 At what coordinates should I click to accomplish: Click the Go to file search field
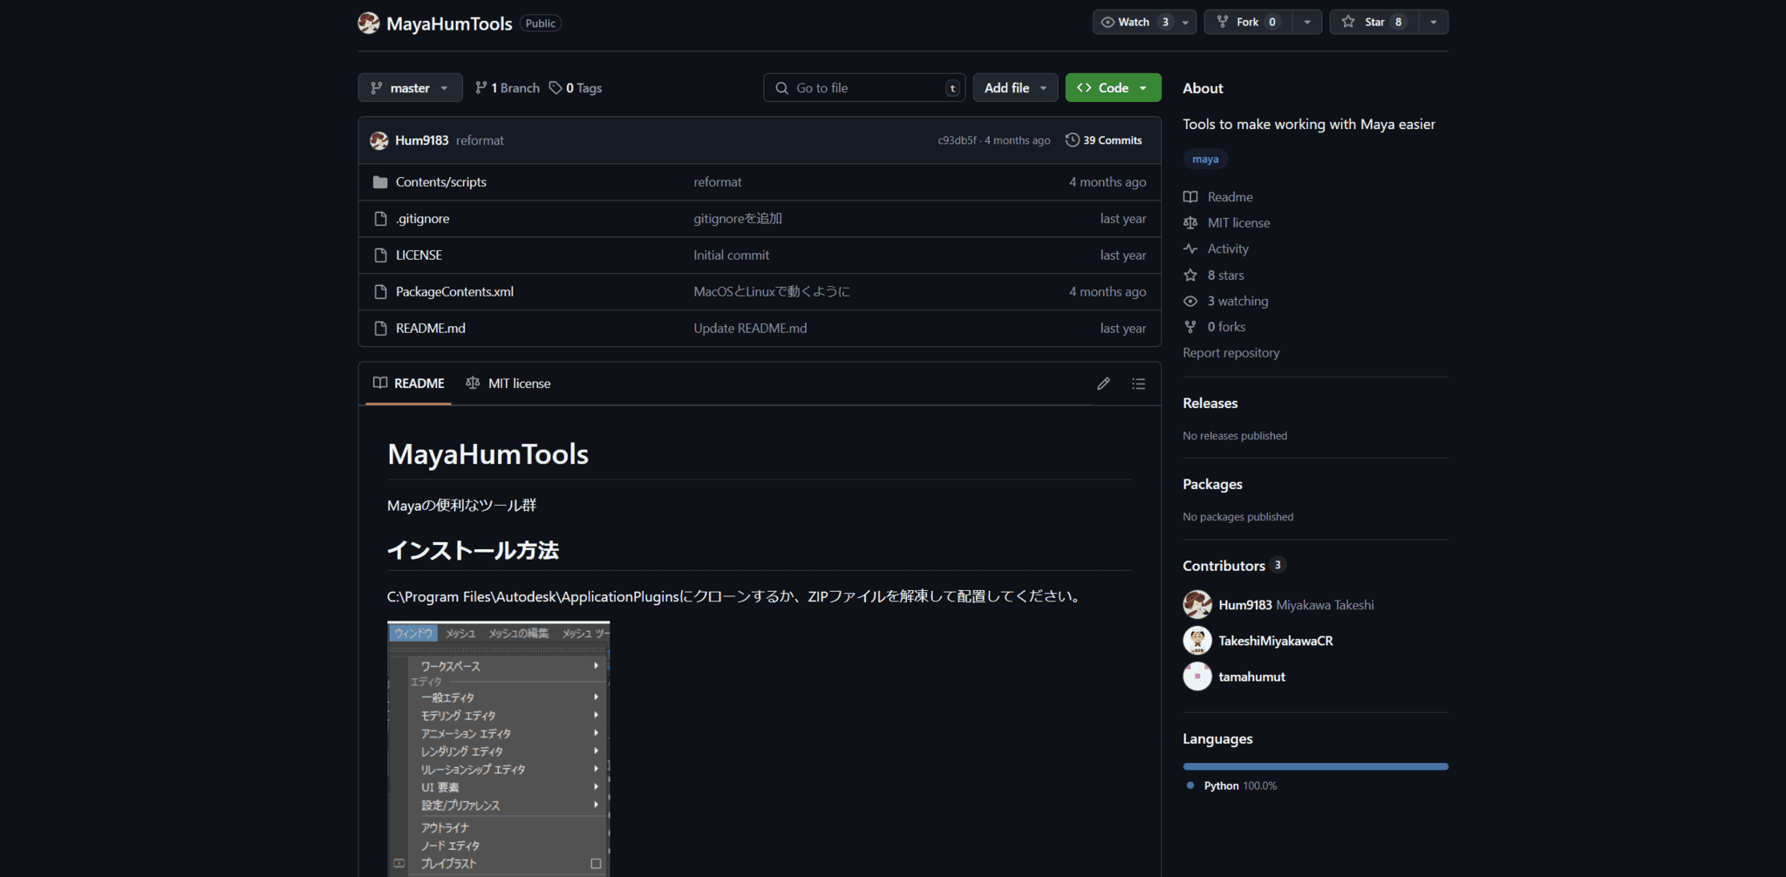click(x=864, y=88)
